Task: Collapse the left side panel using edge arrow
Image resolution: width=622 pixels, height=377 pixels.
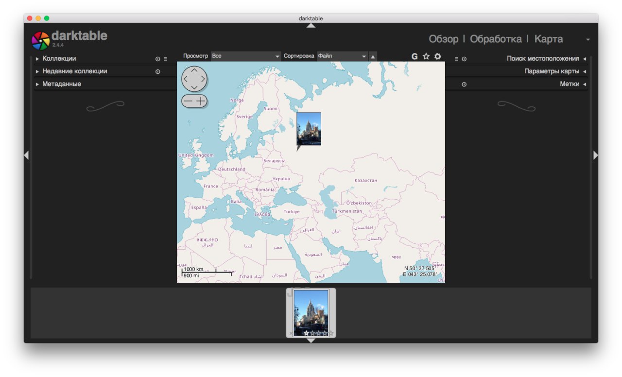Action: coord(26,155)
